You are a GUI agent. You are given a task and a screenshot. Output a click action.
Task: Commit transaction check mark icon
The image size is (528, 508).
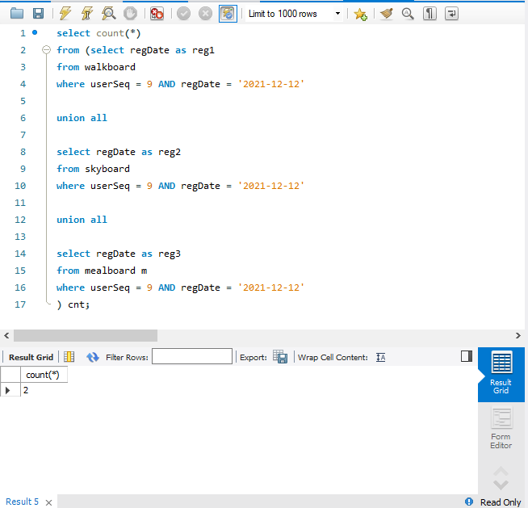[183, 14]
